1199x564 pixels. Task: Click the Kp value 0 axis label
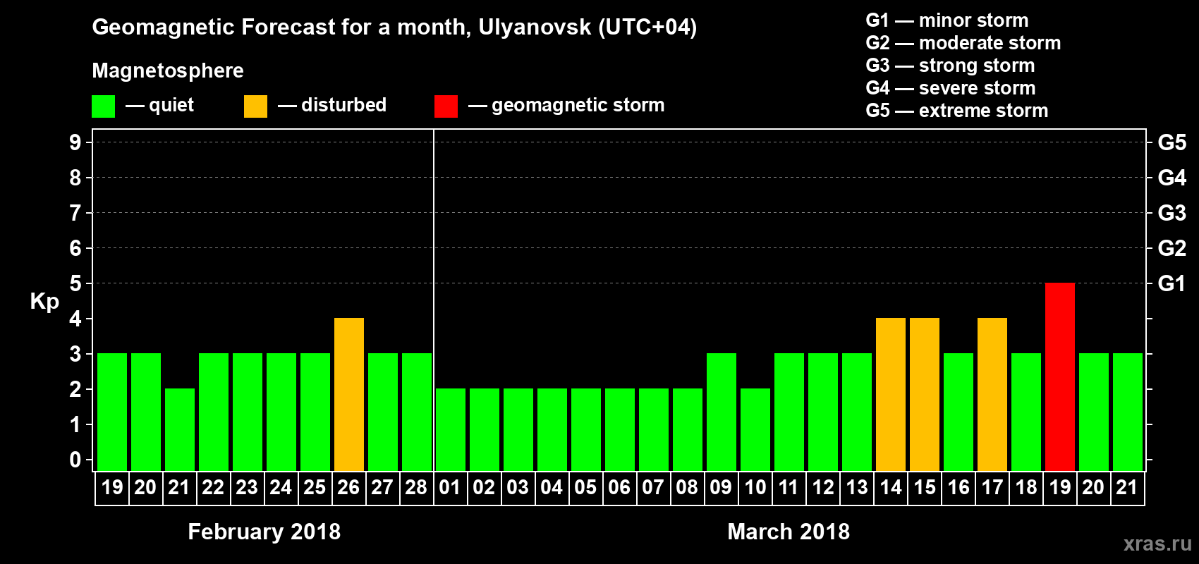point(75,460)
